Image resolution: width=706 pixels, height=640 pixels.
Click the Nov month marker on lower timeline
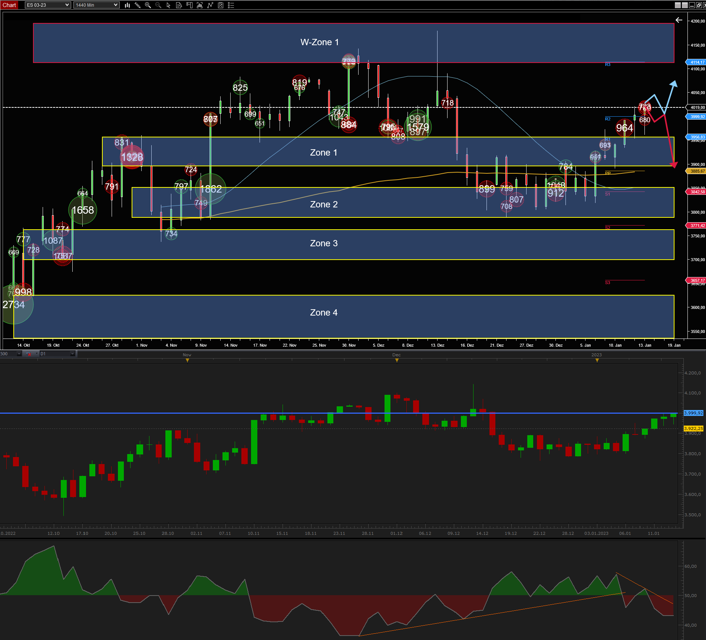187,360
